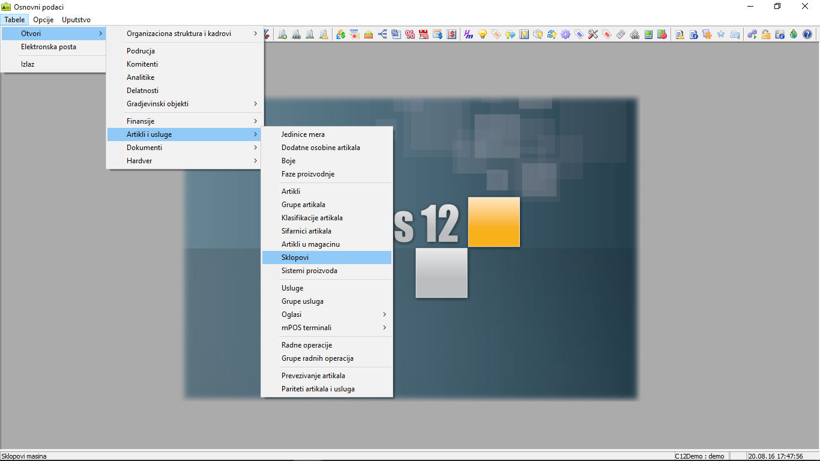The width and height of the screenshot is (820, 461).
Task: Click the crossed wrench and screwdriver icon
Action: coord(593,34)
